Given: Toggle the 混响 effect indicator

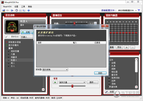Looking at the screenshot, I should coord(109,84).
